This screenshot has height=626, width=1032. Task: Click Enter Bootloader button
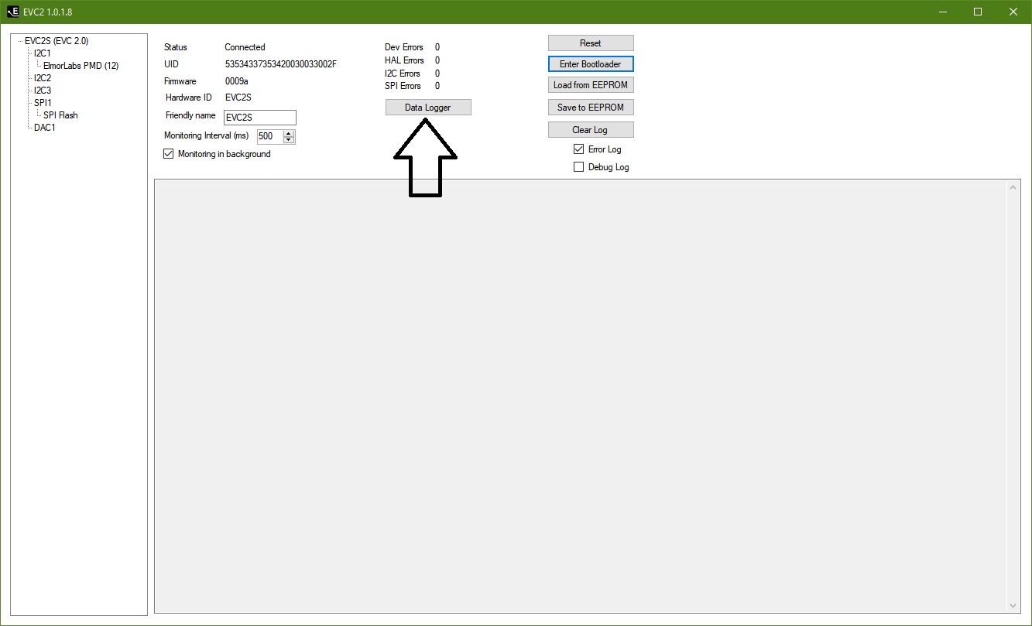590,64
